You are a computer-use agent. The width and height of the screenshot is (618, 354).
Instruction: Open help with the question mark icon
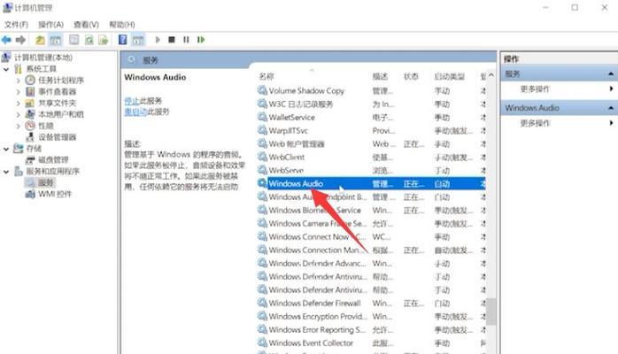pos(123,40)
